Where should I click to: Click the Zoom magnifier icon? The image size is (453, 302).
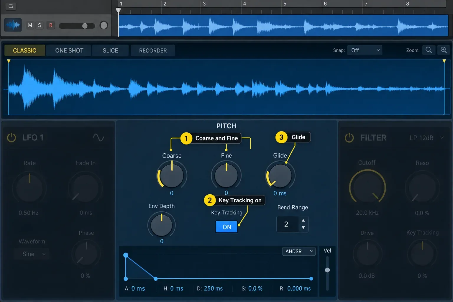429,50
